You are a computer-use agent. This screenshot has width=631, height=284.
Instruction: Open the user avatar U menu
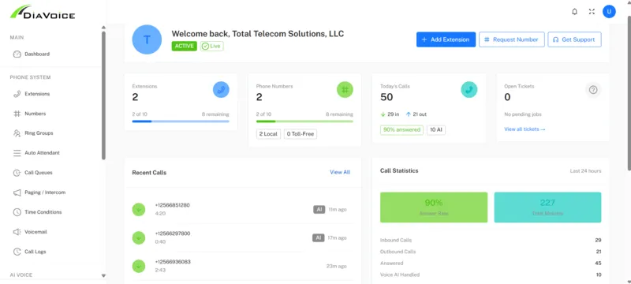click(609, 12)
